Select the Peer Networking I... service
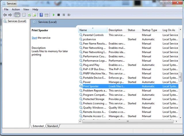 [129, 52]
